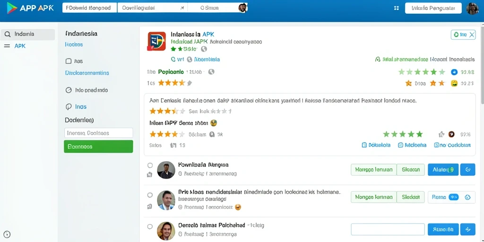The height and width of the screenshot is (242, 484).
Task: Click the vertical scrollbar on the right edge
Action: point(482,66)
